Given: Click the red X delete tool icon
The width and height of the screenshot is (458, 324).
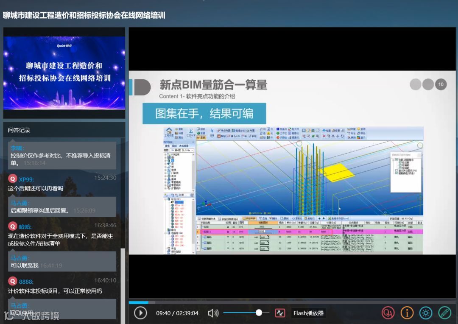Looking at the screenshot, I should coord(324,136).
